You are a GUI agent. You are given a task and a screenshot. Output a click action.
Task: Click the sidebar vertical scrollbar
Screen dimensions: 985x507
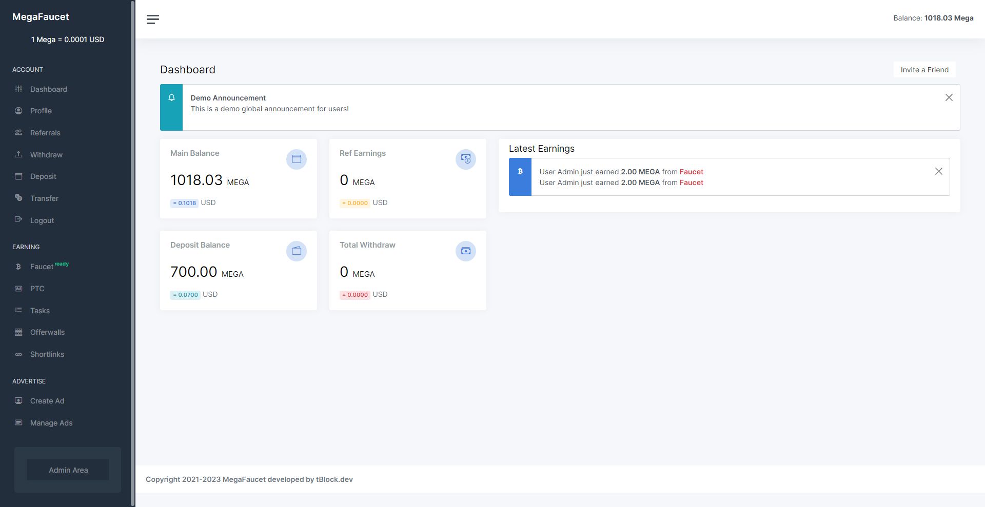tap(133, 253)
